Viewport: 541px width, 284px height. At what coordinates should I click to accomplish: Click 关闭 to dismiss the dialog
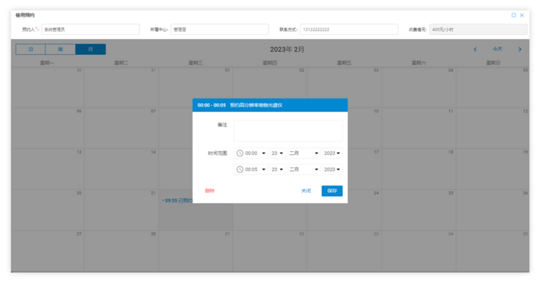pos(306,191)
